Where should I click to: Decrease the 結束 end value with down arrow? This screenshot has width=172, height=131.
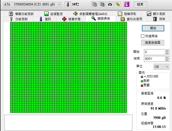click(167, 60)
